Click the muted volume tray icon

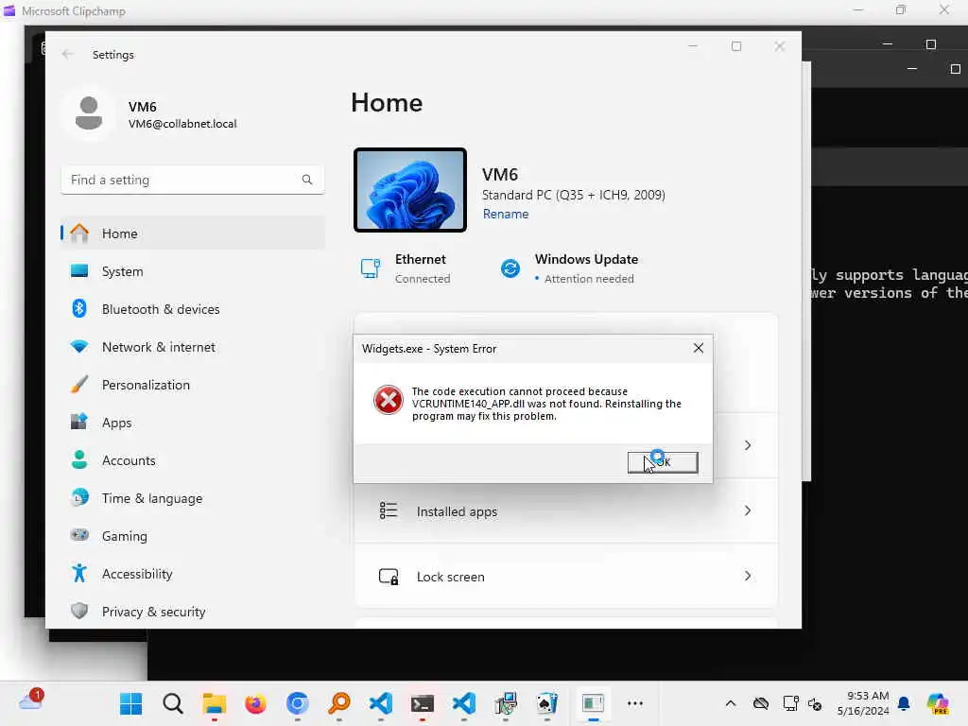pos(815,703)
